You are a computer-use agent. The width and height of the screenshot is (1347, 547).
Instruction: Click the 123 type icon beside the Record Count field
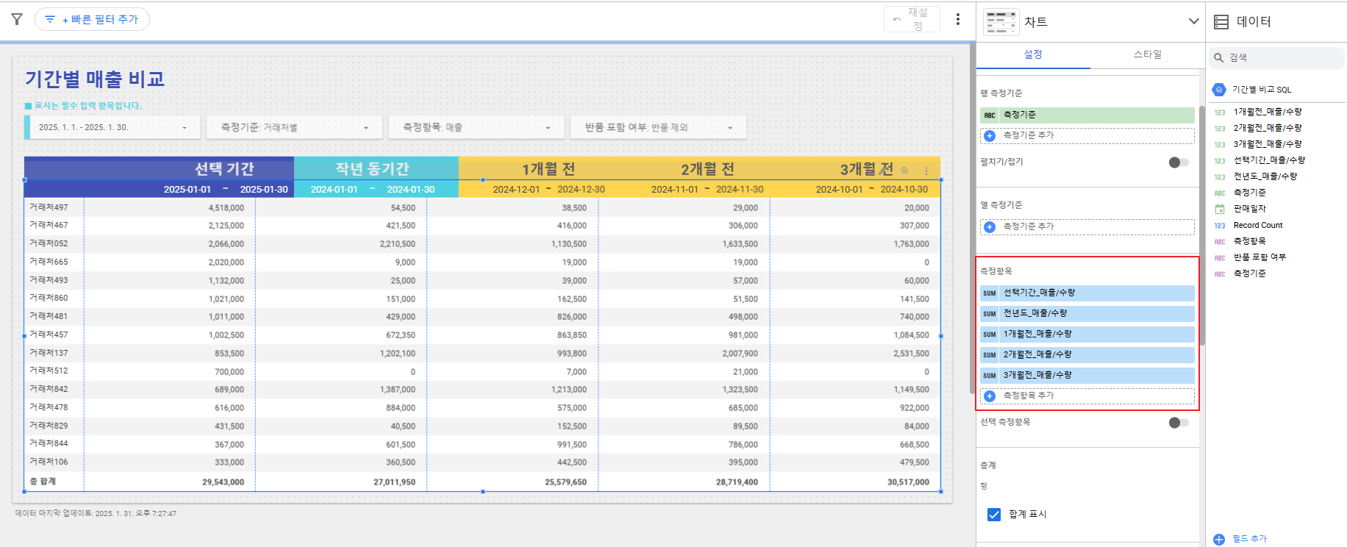tap(1220, 225)
